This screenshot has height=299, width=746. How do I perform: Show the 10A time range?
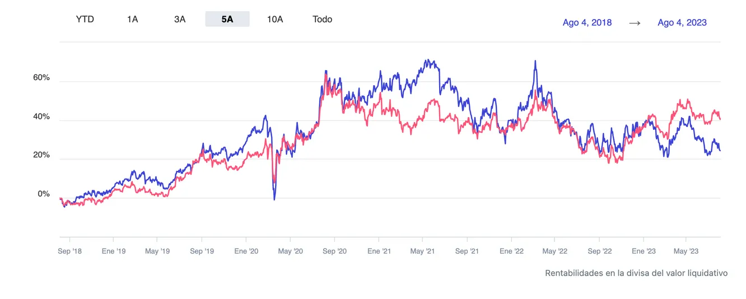pos(275,19)
